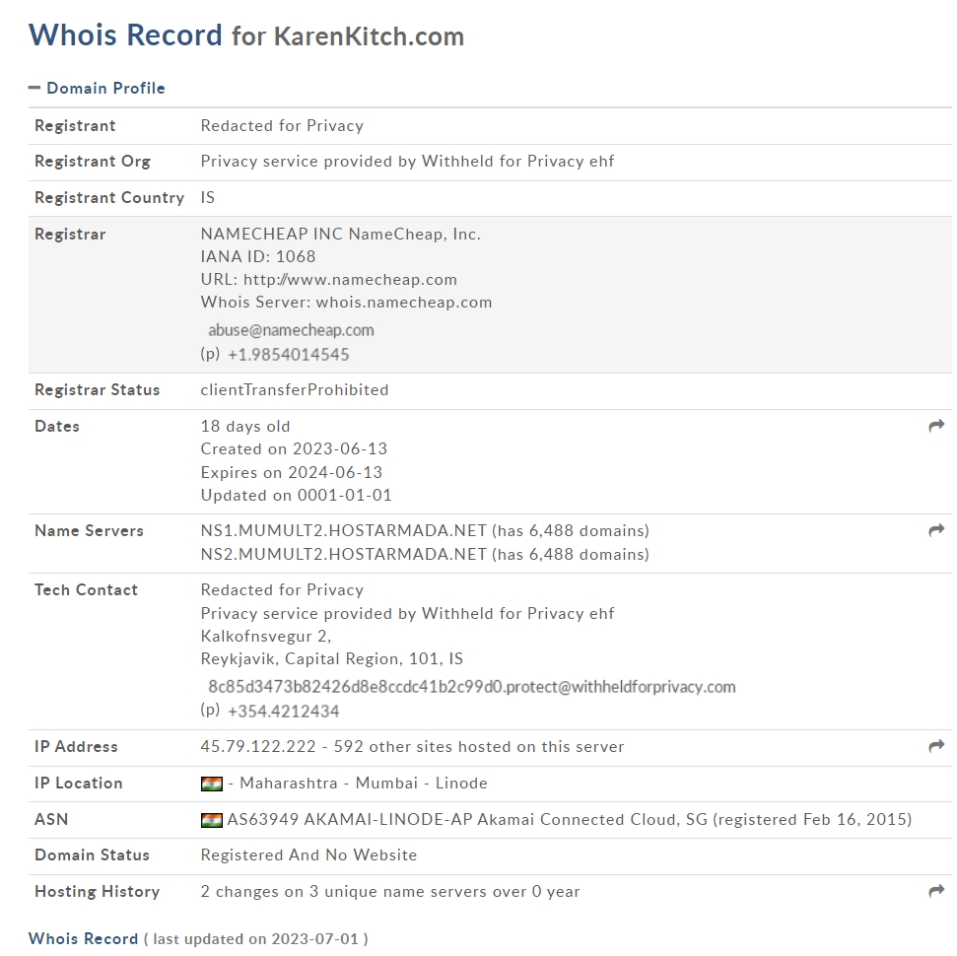Image resolution: width=957 pixels, height=956 pixels.
Task: Click the clientTransferProhibited status text
Action: point(295,389)
